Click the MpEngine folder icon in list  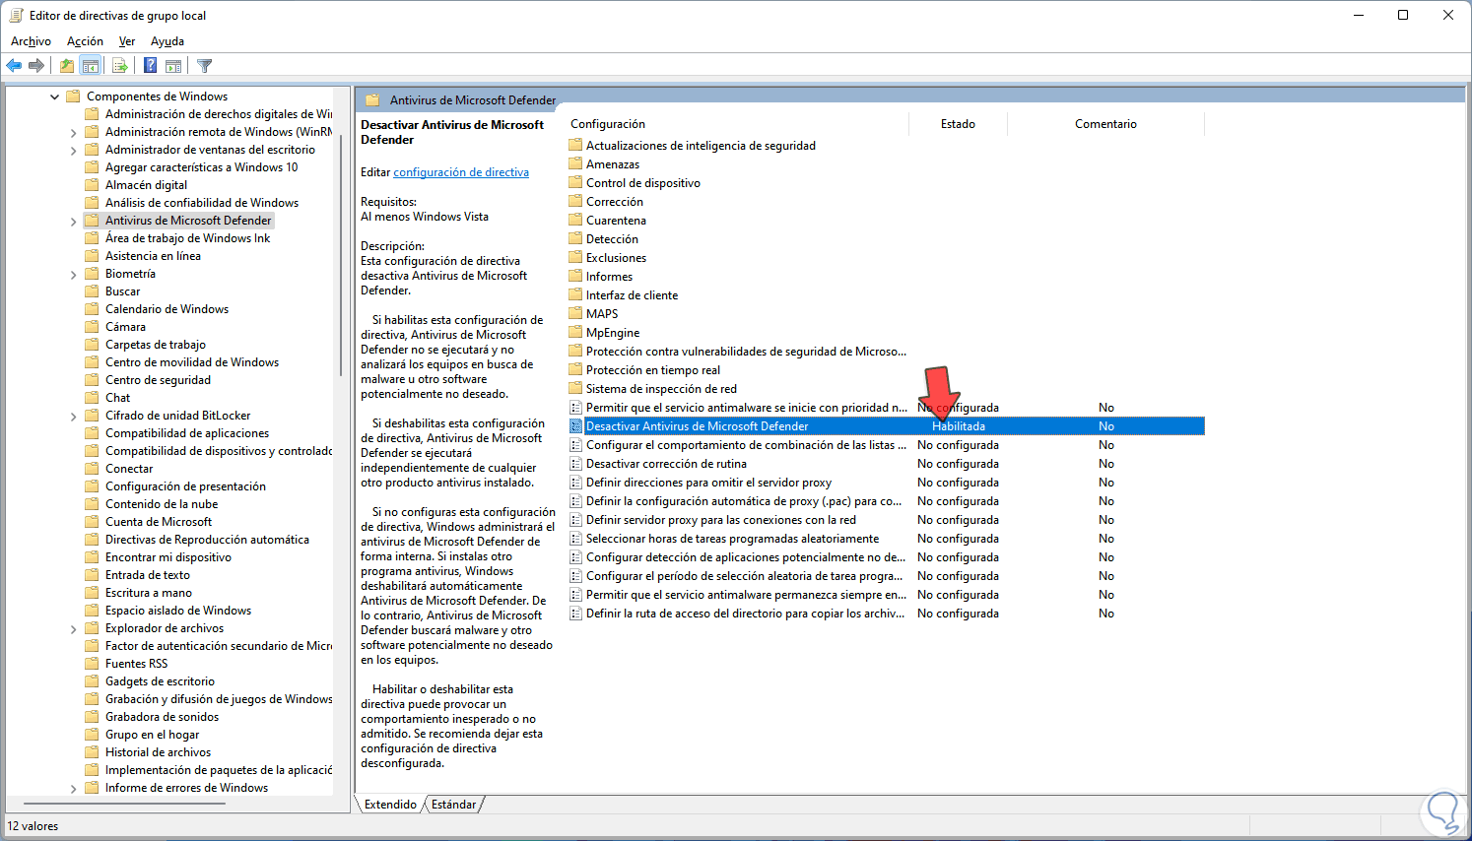(x=576, y=333)
